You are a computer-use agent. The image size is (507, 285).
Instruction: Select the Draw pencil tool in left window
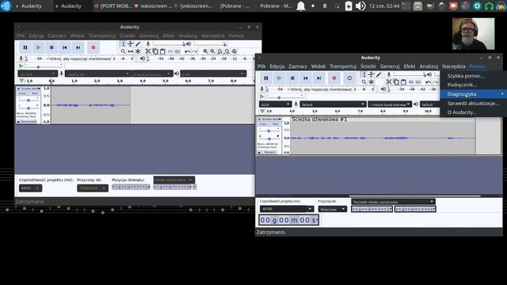[x=138, y=44]
